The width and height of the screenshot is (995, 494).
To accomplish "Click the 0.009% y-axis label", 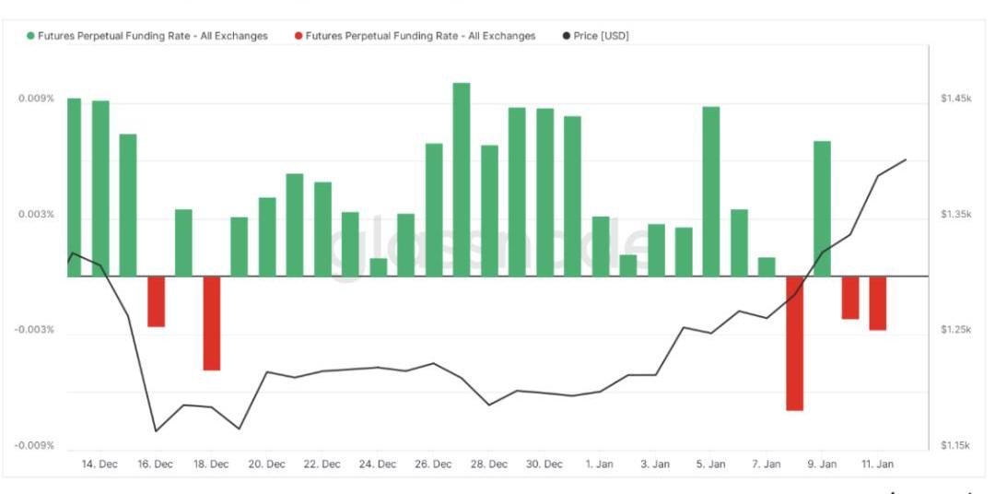I will [x=36, y=99].
